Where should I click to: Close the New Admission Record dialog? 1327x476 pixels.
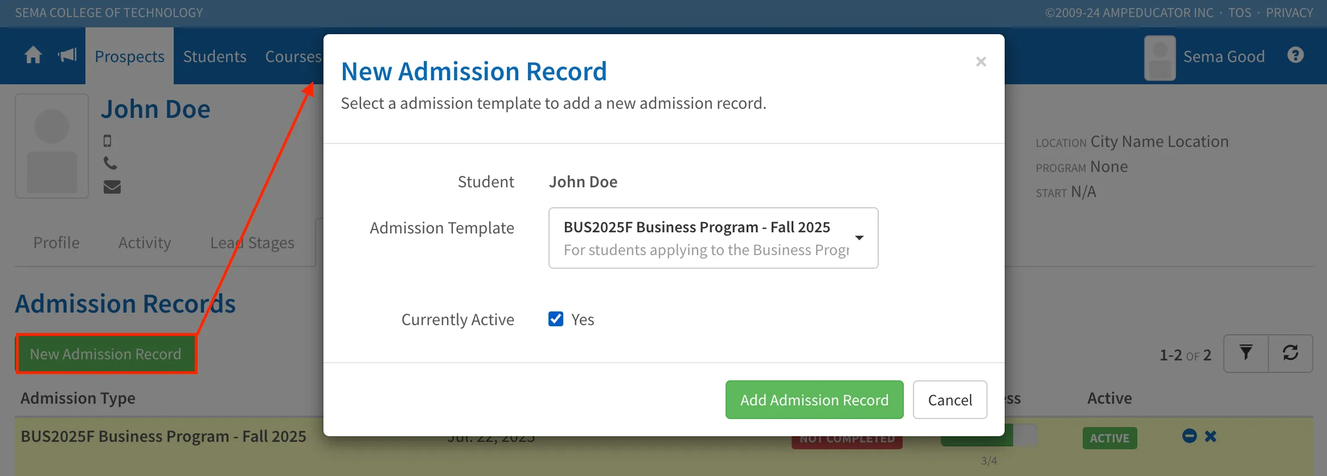pos(981,61)
